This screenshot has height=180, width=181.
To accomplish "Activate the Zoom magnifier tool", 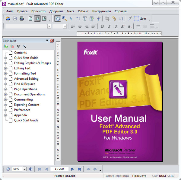I will point(64,19).
